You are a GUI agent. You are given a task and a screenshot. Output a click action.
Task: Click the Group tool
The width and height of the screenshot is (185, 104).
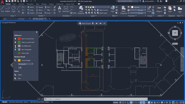point(149,9)
